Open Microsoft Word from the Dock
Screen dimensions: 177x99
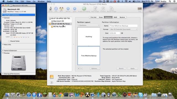coord(77,95)
